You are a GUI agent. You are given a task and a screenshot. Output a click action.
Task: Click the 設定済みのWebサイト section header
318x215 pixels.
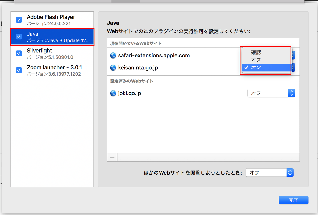(x=132, y=81)
